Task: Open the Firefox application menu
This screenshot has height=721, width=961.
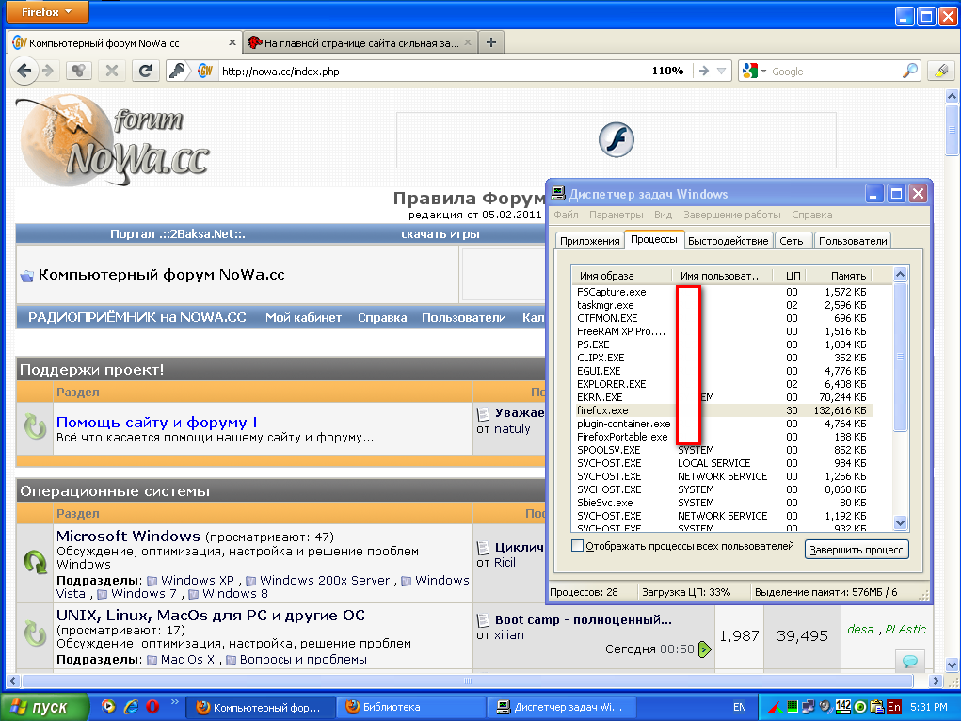Action: click(46, 11)
